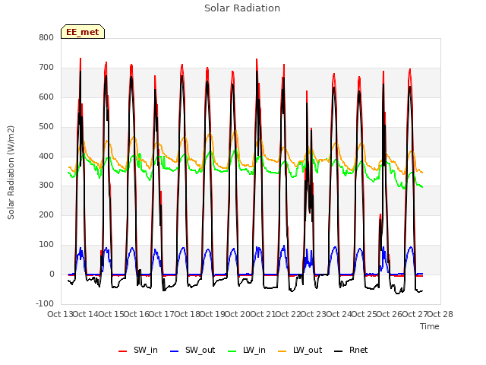Screen dimensions: 486x365
Task: Select the Rnet legend entry
Action: (x=351, y=350)
